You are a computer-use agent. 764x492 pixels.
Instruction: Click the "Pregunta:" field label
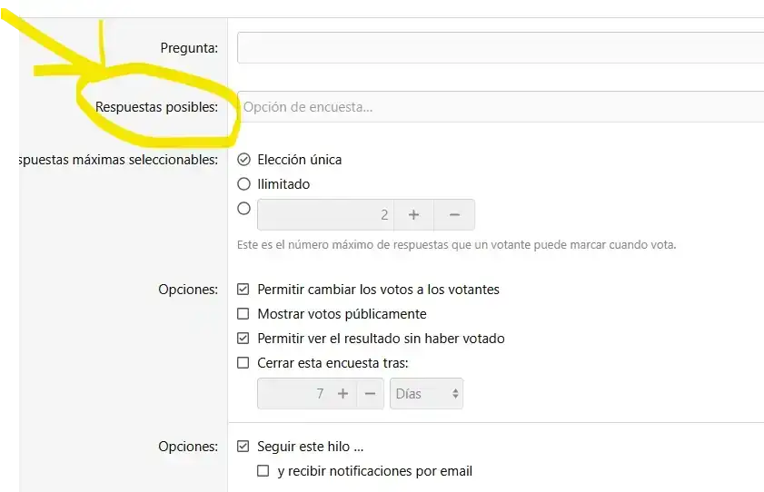coord(188,47)
